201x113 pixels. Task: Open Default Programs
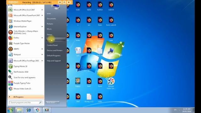coord(54,56)
